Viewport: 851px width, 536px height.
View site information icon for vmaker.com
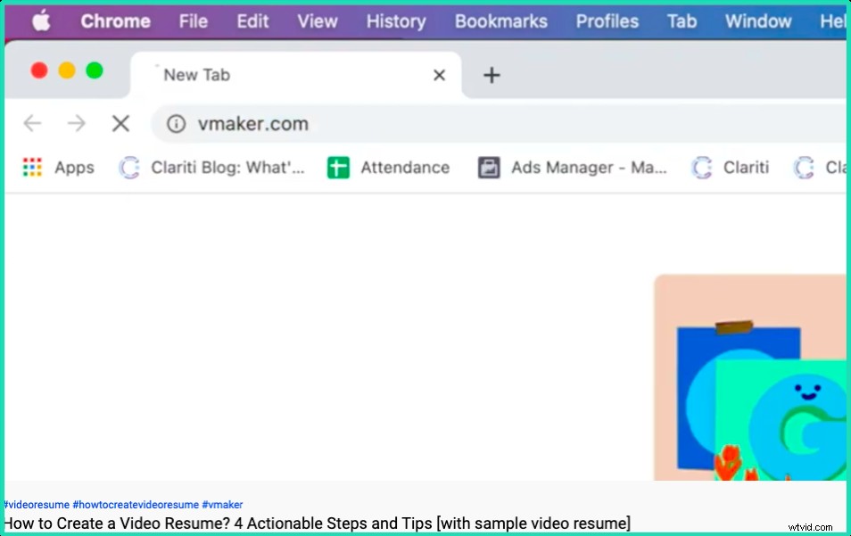pyautogui.click(x=176, y=124)
